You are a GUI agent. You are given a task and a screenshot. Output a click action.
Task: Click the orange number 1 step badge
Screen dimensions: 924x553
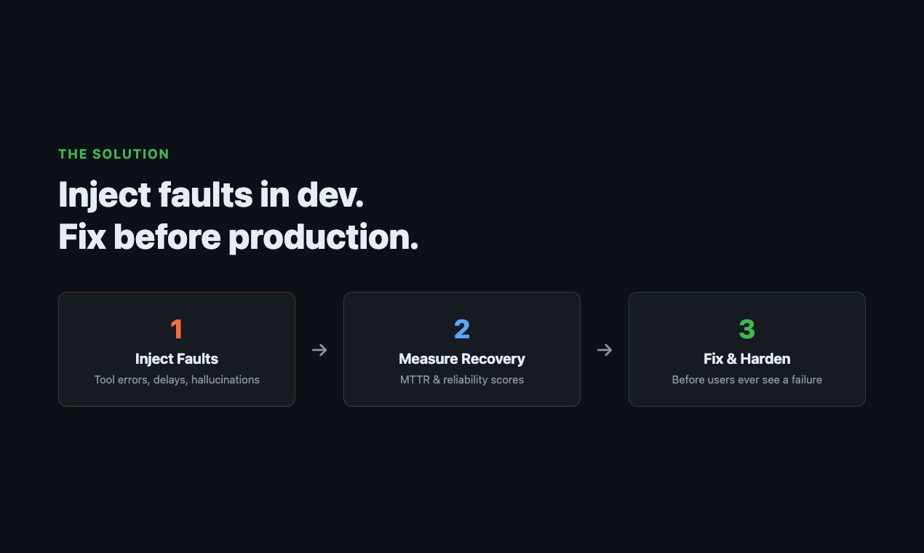(x=177, y=330)
